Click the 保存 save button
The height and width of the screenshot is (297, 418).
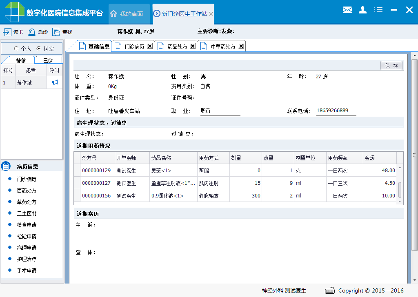(x=391, y=65)
